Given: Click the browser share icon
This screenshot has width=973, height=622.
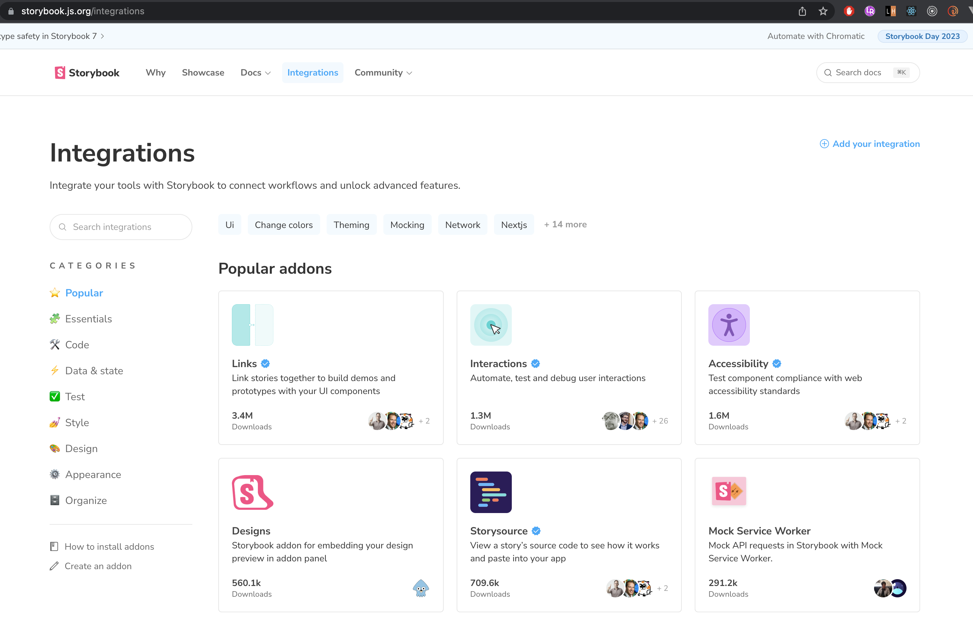Looking at the screenshot, I should click(802, 11).
